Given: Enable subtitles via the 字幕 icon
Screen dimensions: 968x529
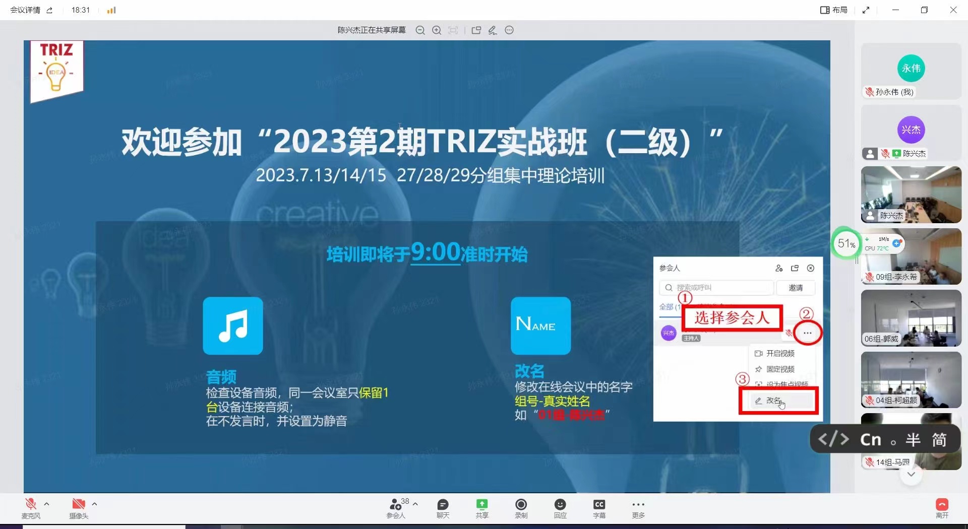Looking at the screenshot, I should coord(599,508).
